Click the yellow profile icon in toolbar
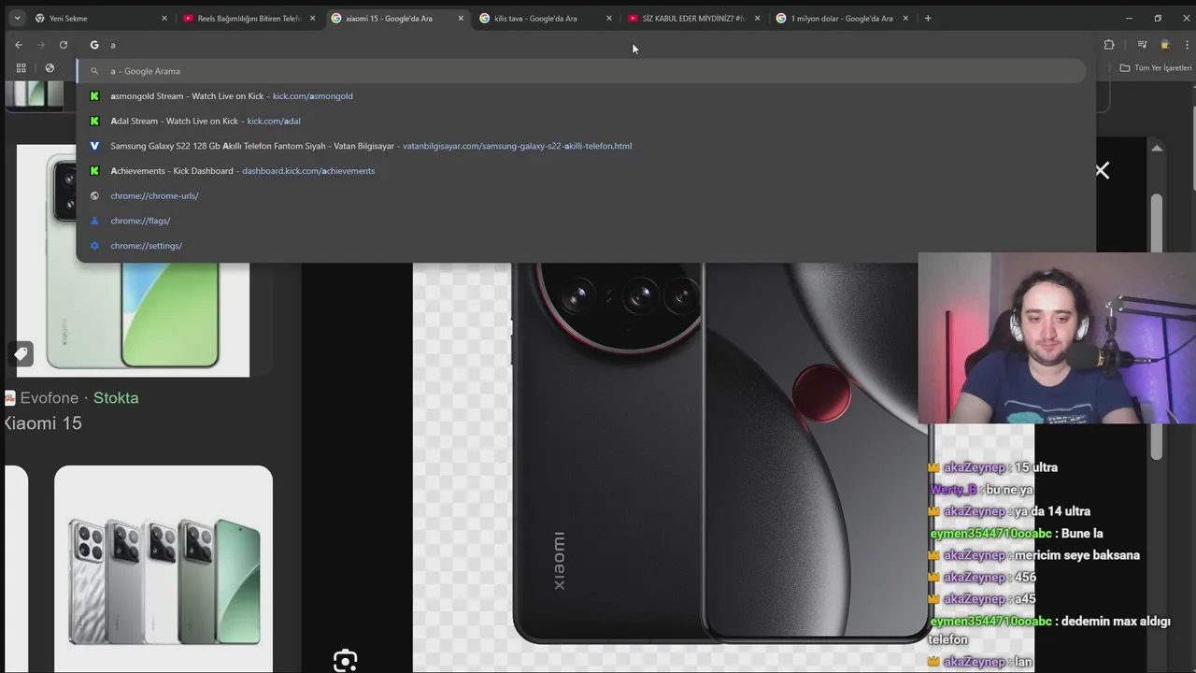The width and height of the screenshot is (1196, 673). coord(1164,45)
